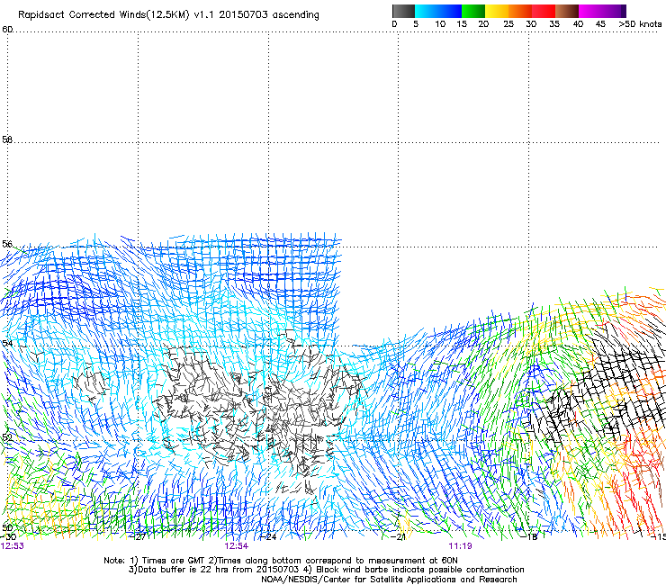Click the legend value '25'
The image size is (666, 585).
click(508, 24)
